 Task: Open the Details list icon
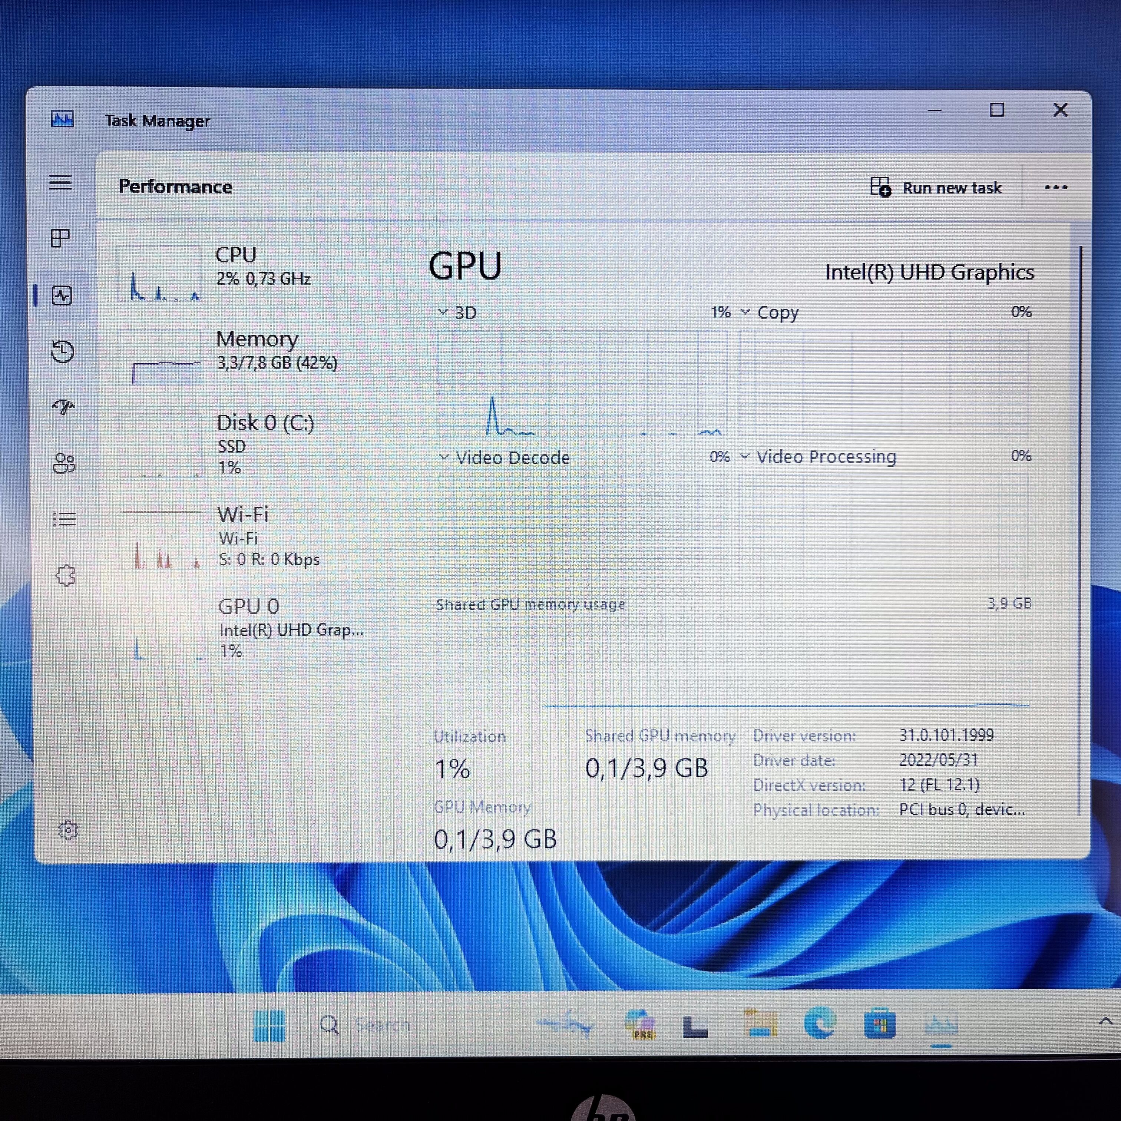pyautogui.click(x=65, y=519)
